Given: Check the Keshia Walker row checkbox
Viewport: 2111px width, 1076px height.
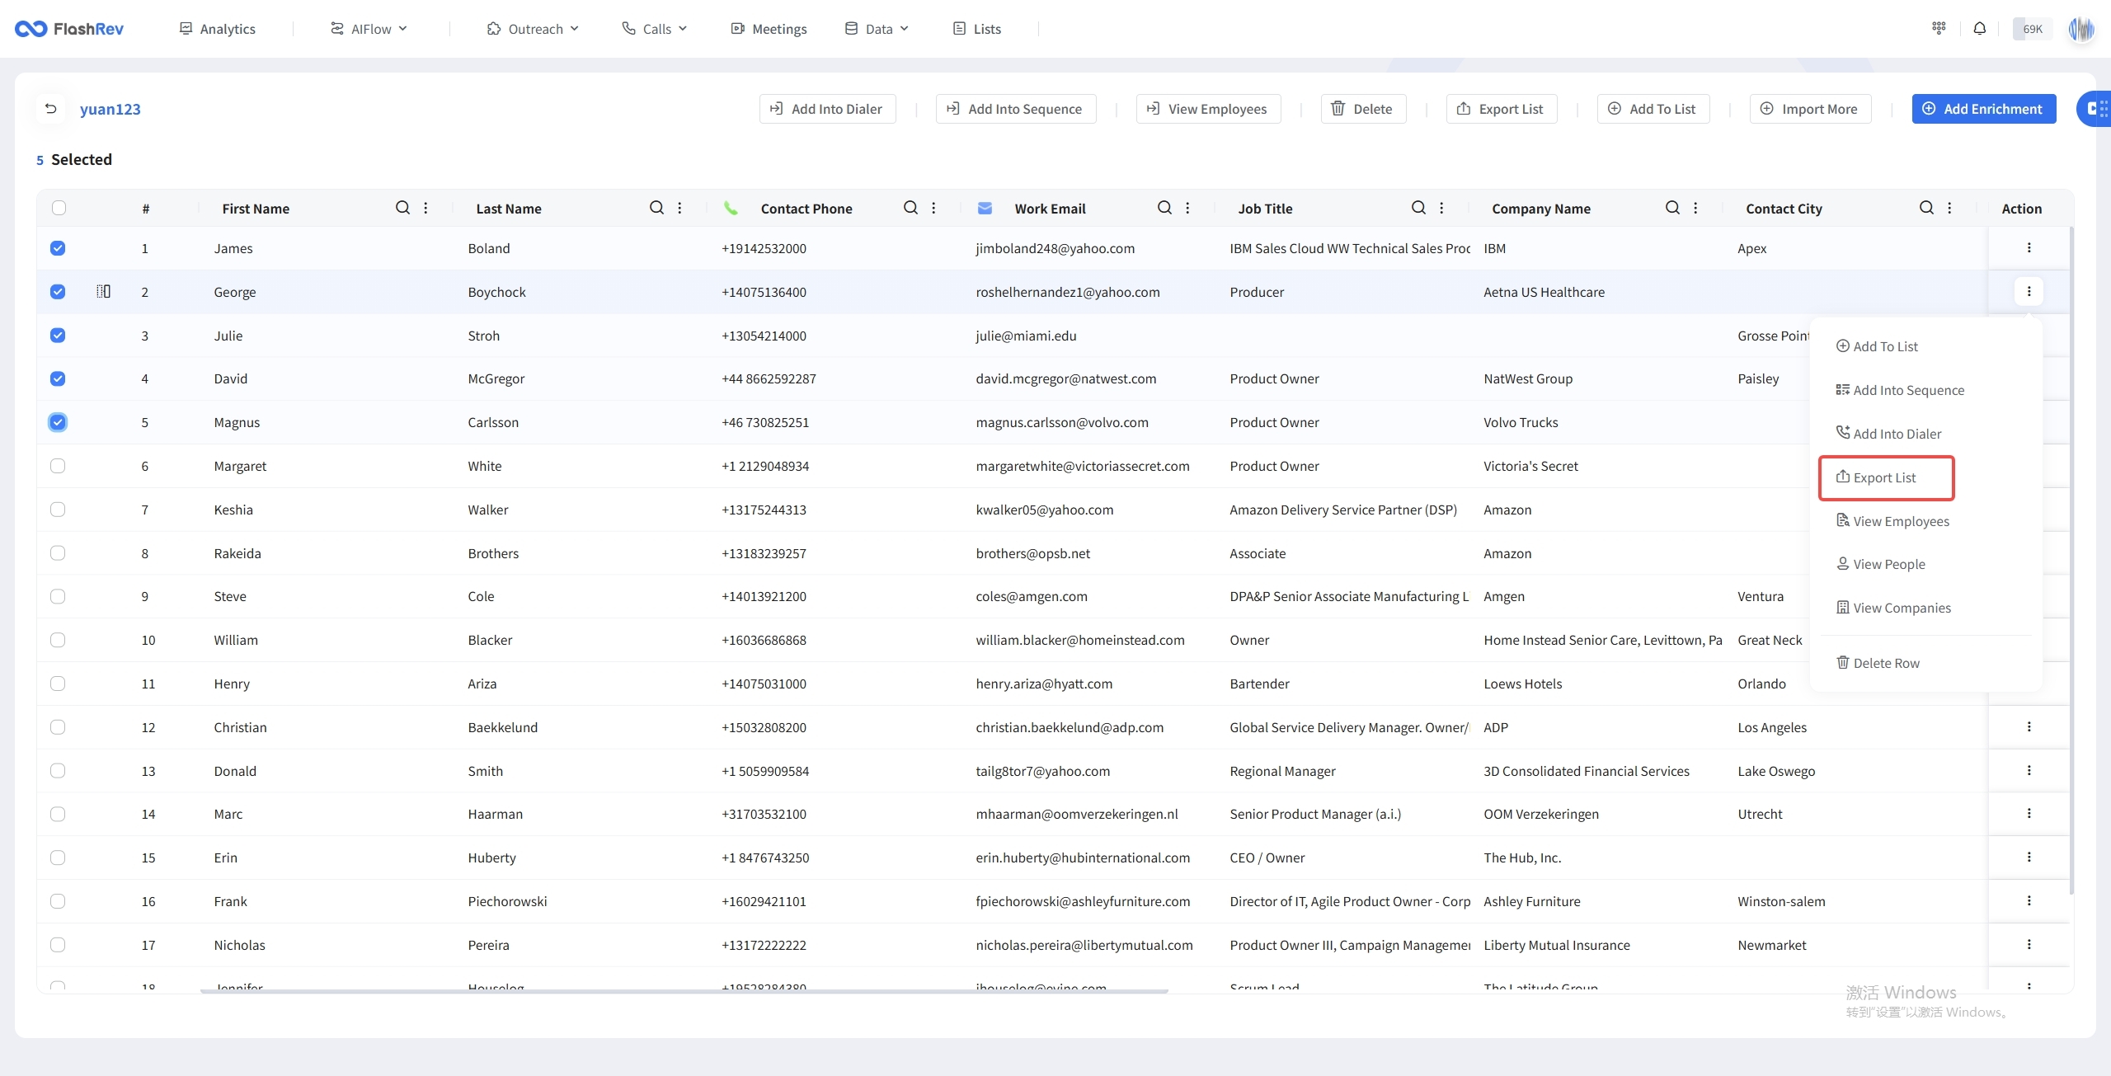Looking at the screenshot, I should [58, 510].
